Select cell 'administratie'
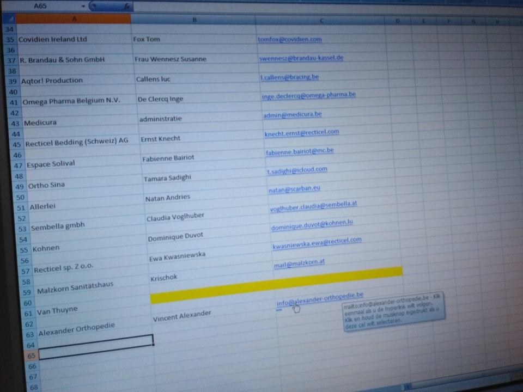 click(160, 119)
